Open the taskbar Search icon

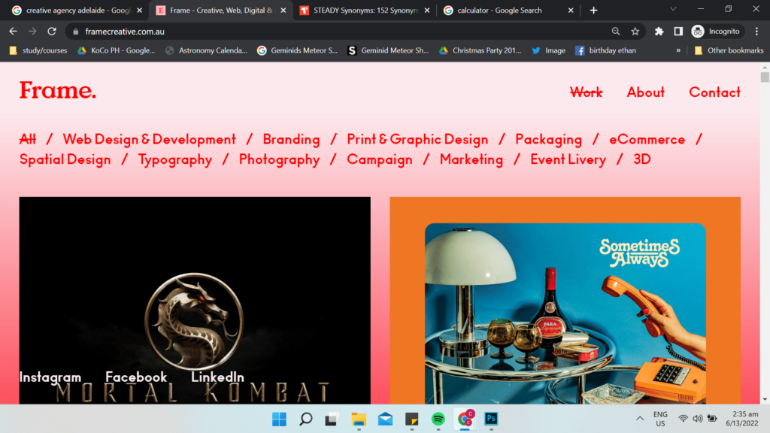point(305,419)
